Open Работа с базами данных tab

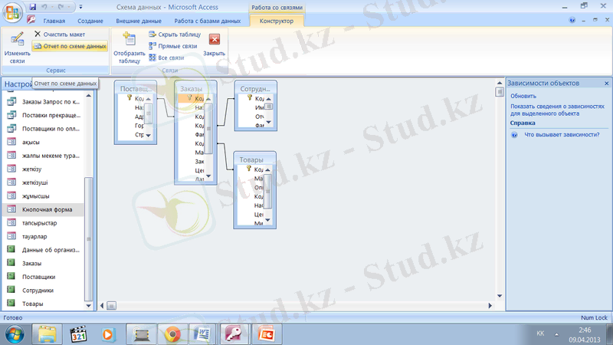pos(207,21)
